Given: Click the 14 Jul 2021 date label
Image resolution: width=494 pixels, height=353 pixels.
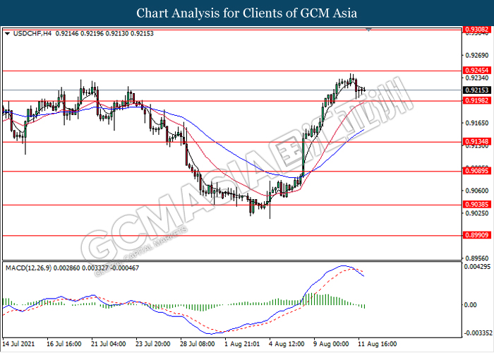Looking at the screenshot, I should 18,344.
